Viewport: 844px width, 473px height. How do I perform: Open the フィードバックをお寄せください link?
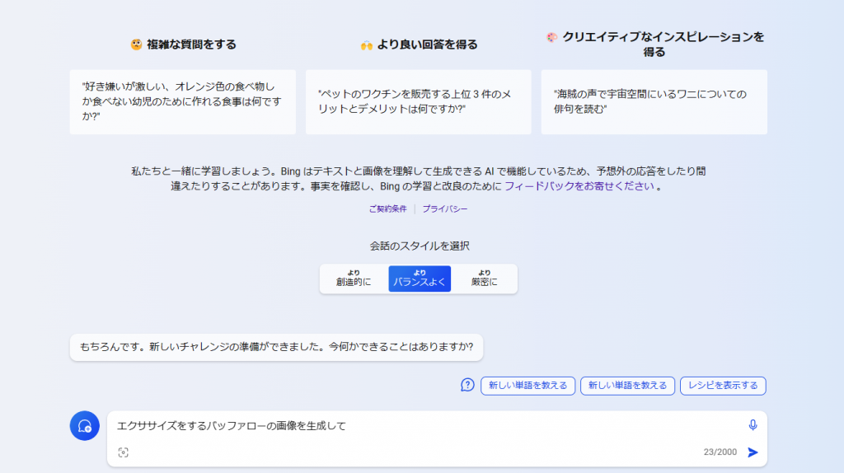click(x=579, y=186)
